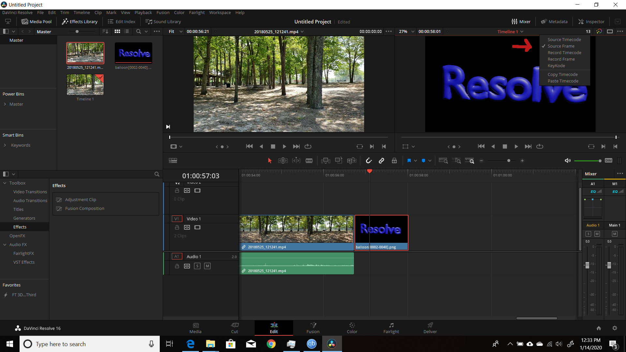This screenshot has height=352, width=626.
Task: Select Adjustment Clip effect
Action: click(x=80, y=199)
